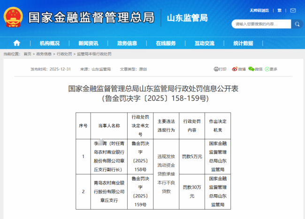Screen dimensions: 305x219
Task: Click the 罚款5万元 cell
Action: point(192,157)
